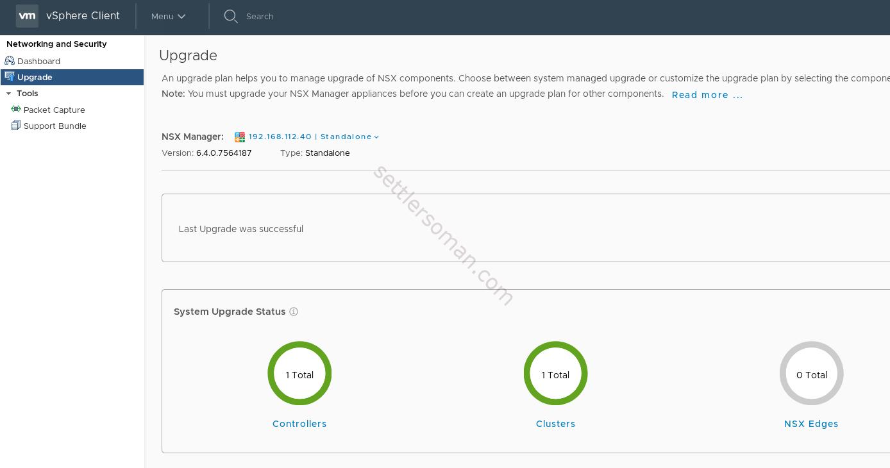This screenshot has width=890, height=468.
Task: Click the Dashboard icon in sidebar
Action: tap(10, 61)
